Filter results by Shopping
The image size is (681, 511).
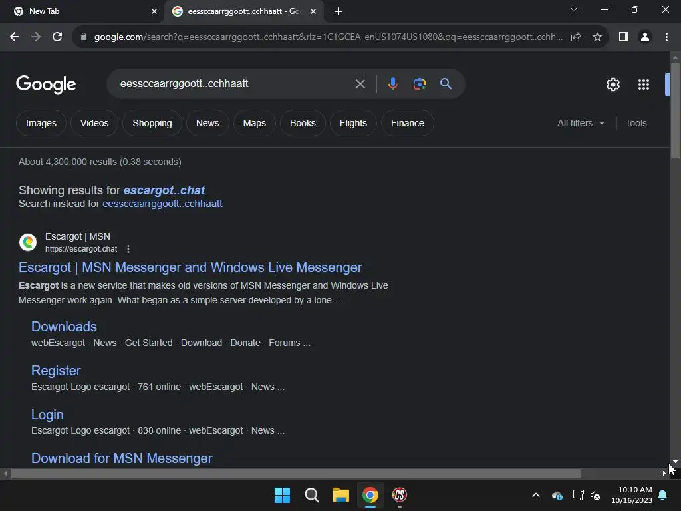152,123
